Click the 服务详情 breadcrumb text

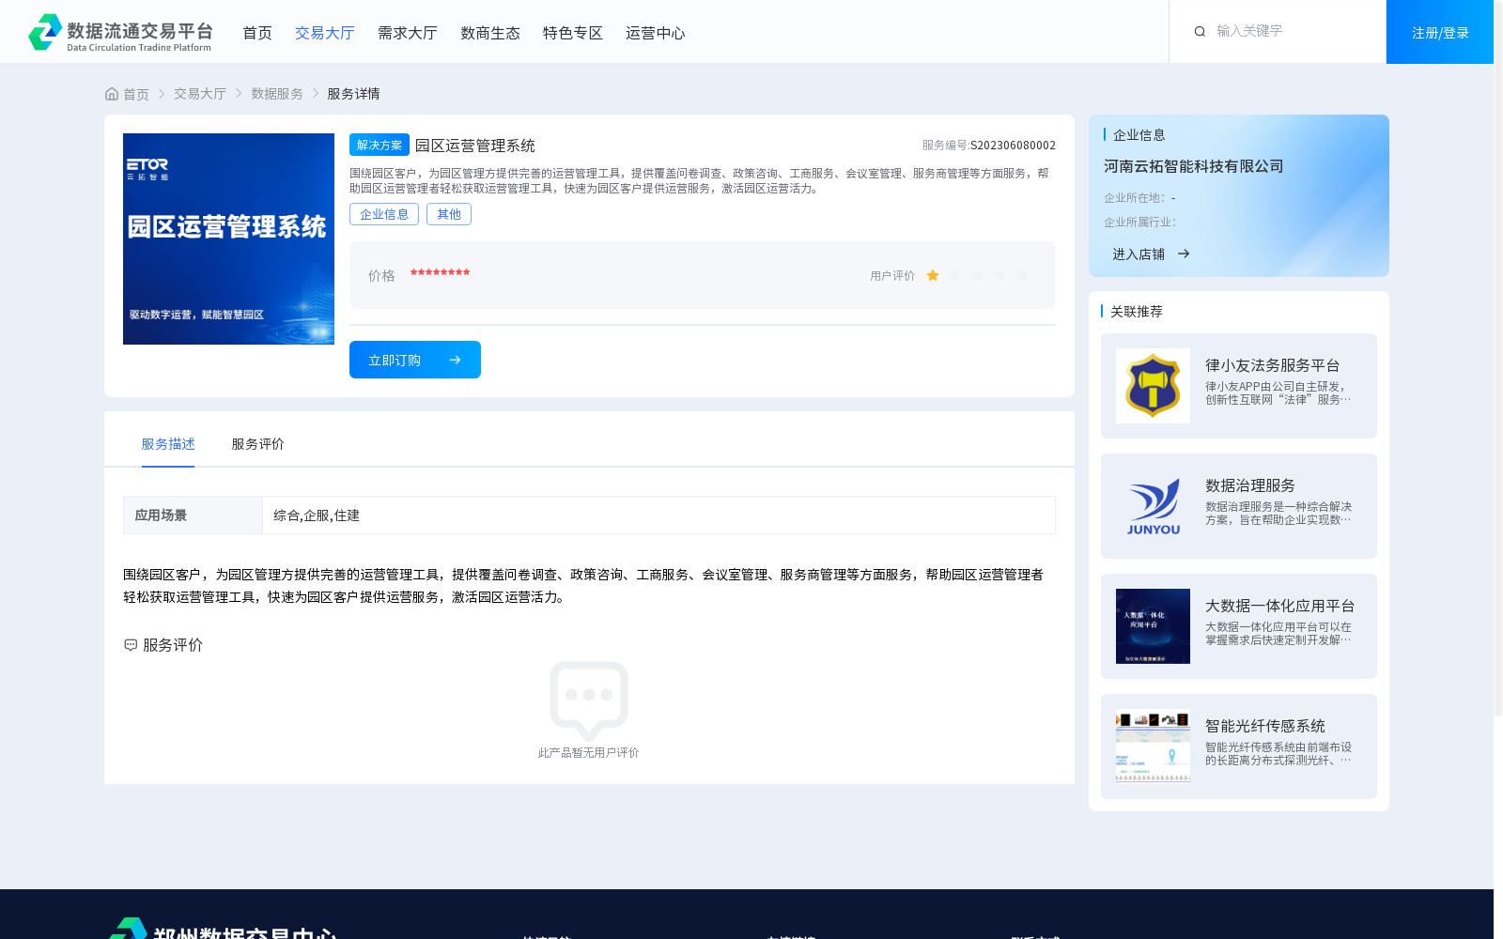tap(353, 94)
